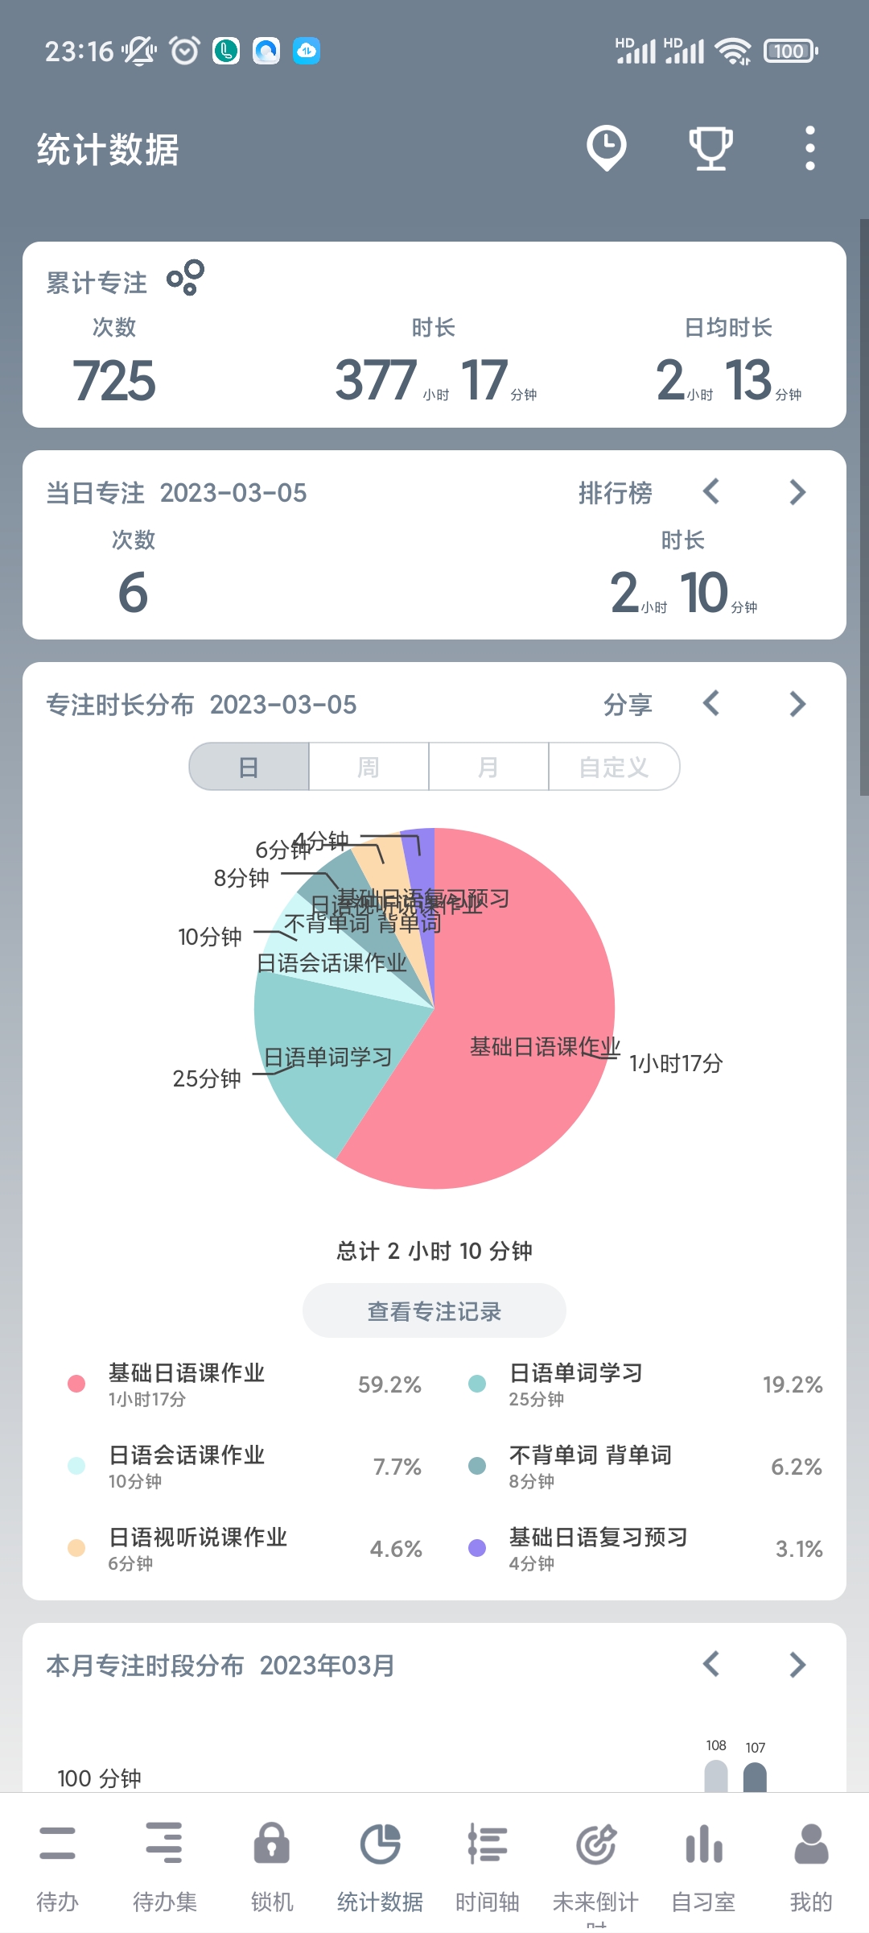Screen dimensions: 869x1933
Task: Go to previous day in 当日专注
Action: tap(711, 492)
